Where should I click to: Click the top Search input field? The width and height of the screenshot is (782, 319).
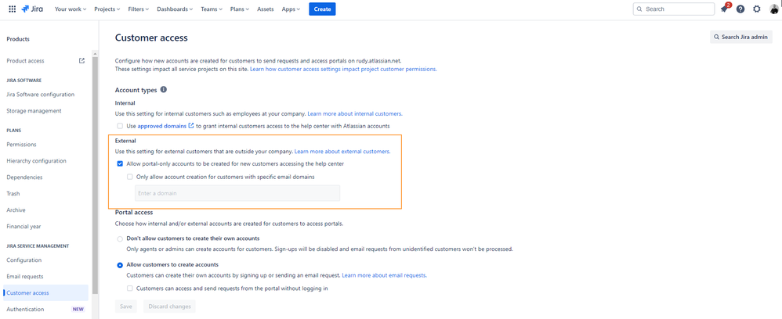click(674, 9)
